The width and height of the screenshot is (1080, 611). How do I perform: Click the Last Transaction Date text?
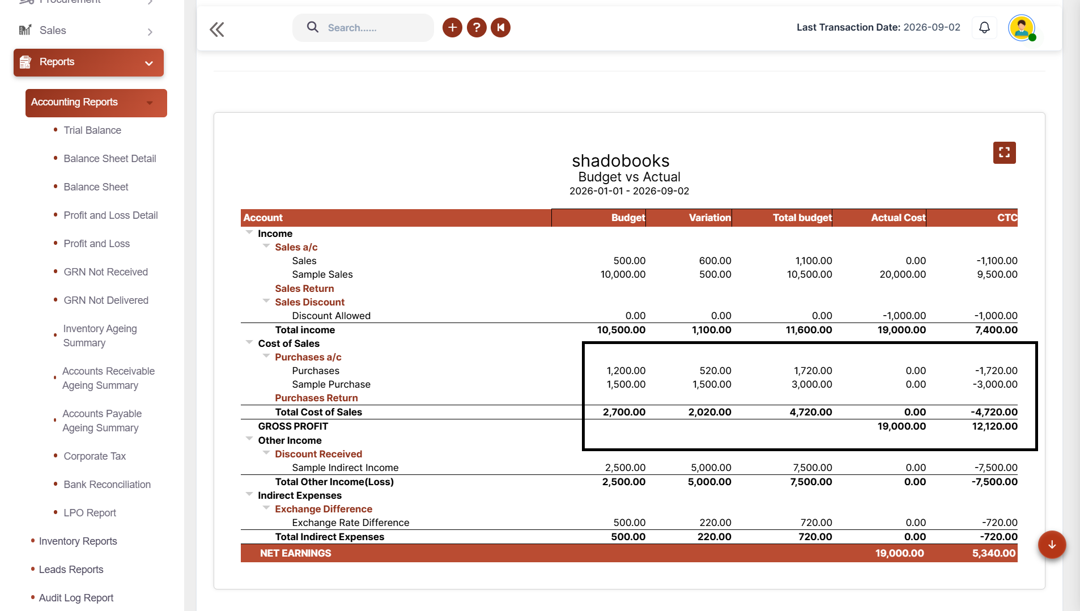click(x=878, y=27)
